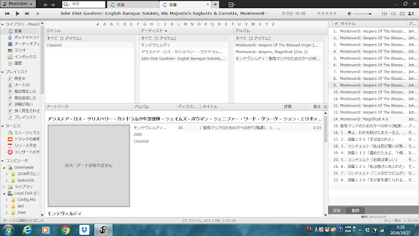Click the アルバム column header in the tracks pane
Image resolution: width=419 pixels, height=236 pixels.
click(x=155, y=106)
